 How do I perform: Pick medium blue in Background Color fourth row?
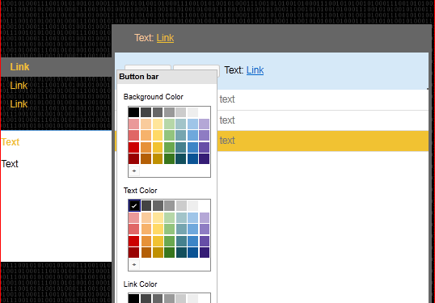point(192,148)
